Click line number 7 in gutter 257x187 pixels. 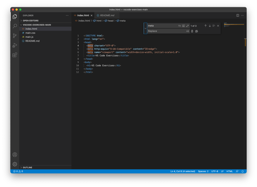(x=78, y=56)
